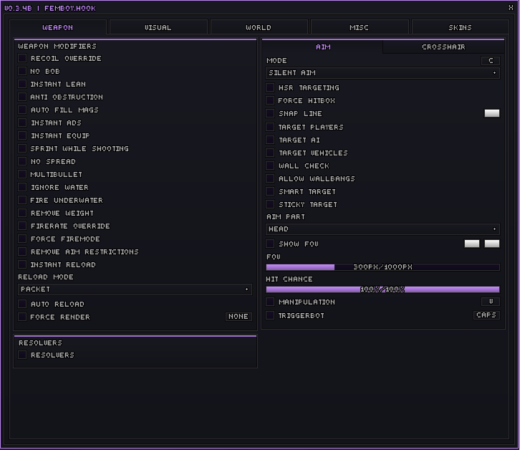Toggle Sprint While Shooting
Viewport: 520px width, 450px height.
pos(22,148)
